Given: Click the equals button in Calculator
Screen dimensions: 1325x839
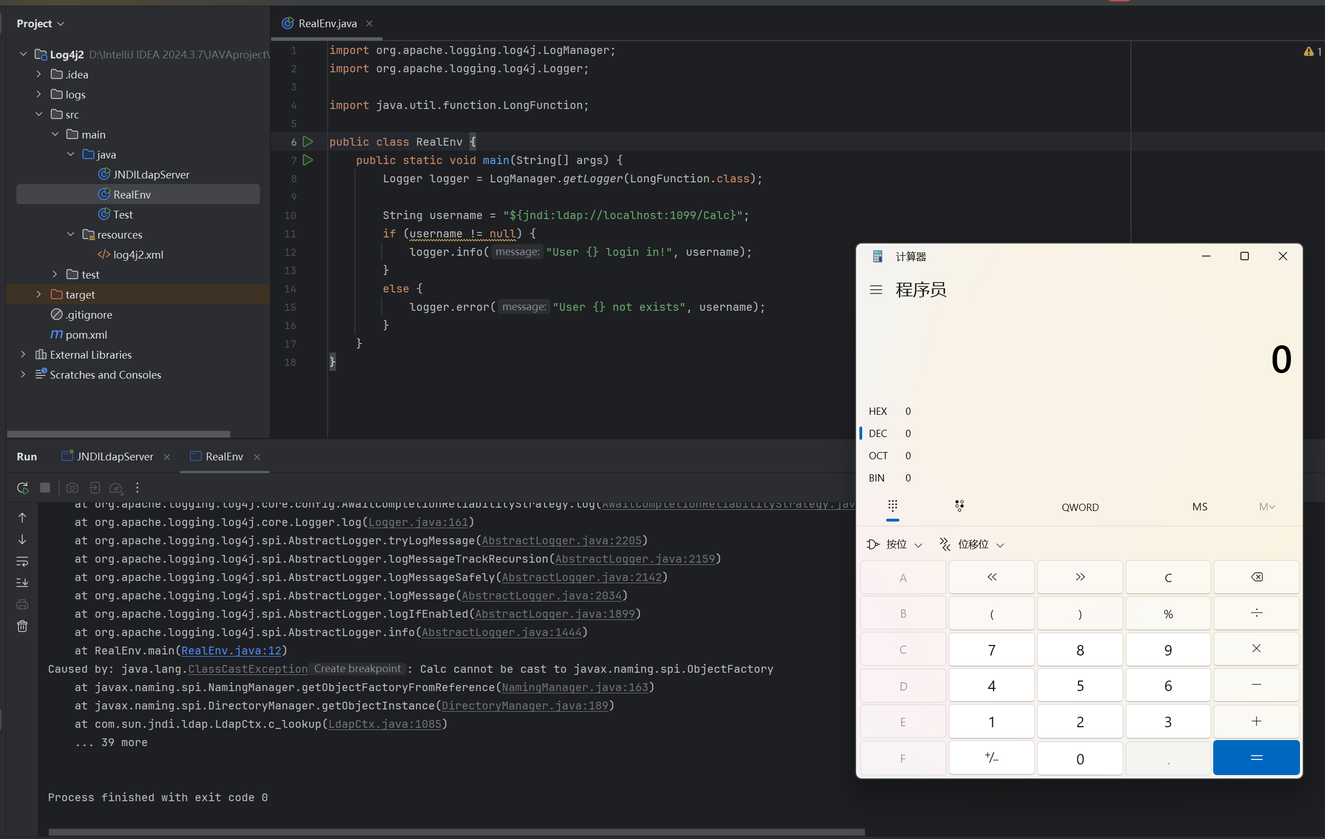Looking at the screenshot, I should [1257, 757].
